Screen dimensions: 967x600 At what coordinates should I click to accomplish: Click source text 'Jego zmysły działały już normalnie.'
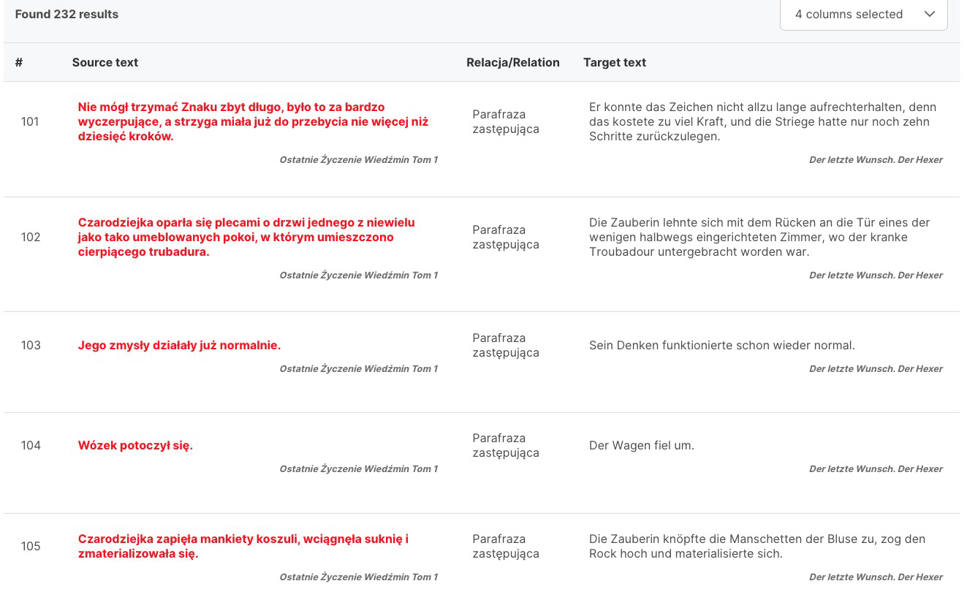179,346
